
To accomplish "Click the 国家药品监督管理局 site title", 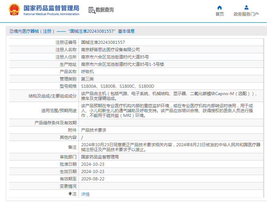I will (51, 8).
